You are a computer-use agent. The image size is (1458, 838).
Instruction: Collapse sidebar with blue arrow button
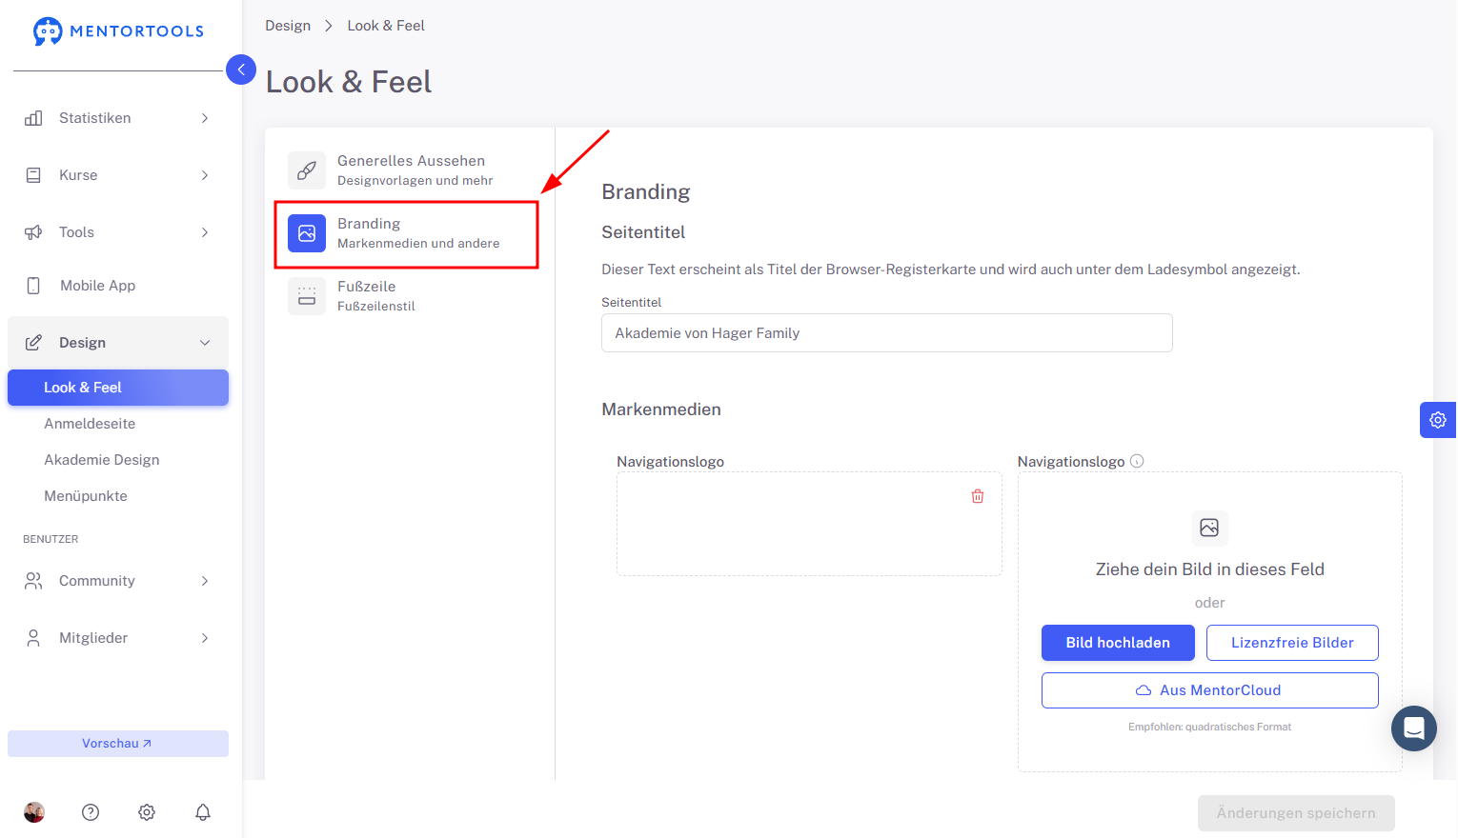(x=241, y=70)
